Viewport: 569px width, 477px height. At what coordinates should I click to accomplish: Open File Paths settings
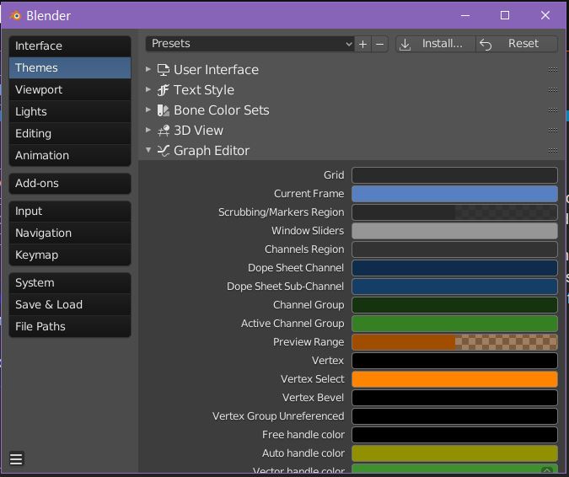pos(70,326)
